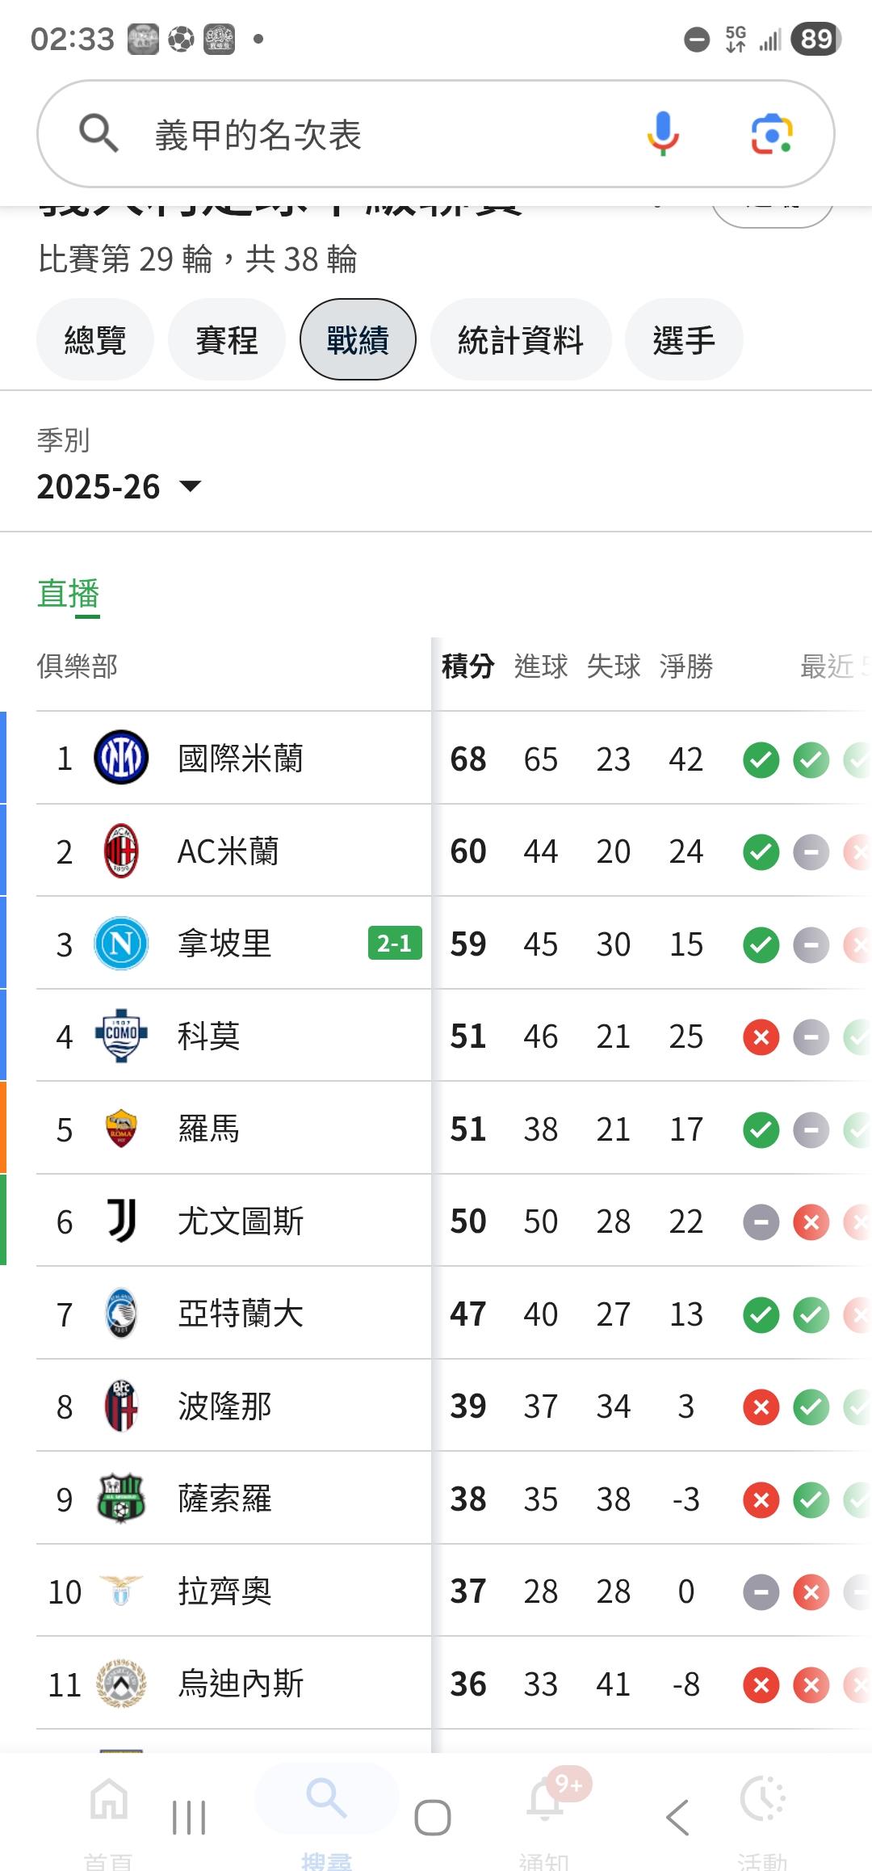This screenshot has height=1871, width=872.
Task: Tap Napoli's live 2-1 score badge
Action: (395, 944)
